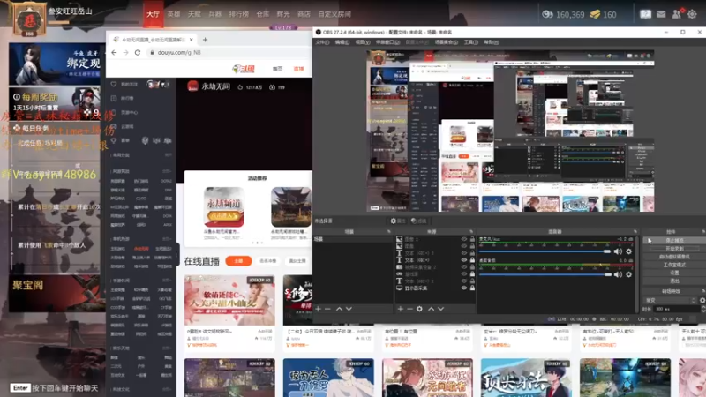This screenshot has height=397, width=706.
Task: Pop out the 混音器 dock panel
Action: tap(635, 232)
